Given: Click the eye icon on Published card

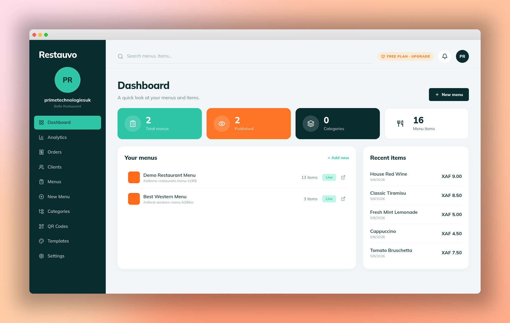Looking at the screenshot, I should click(222, 124).
